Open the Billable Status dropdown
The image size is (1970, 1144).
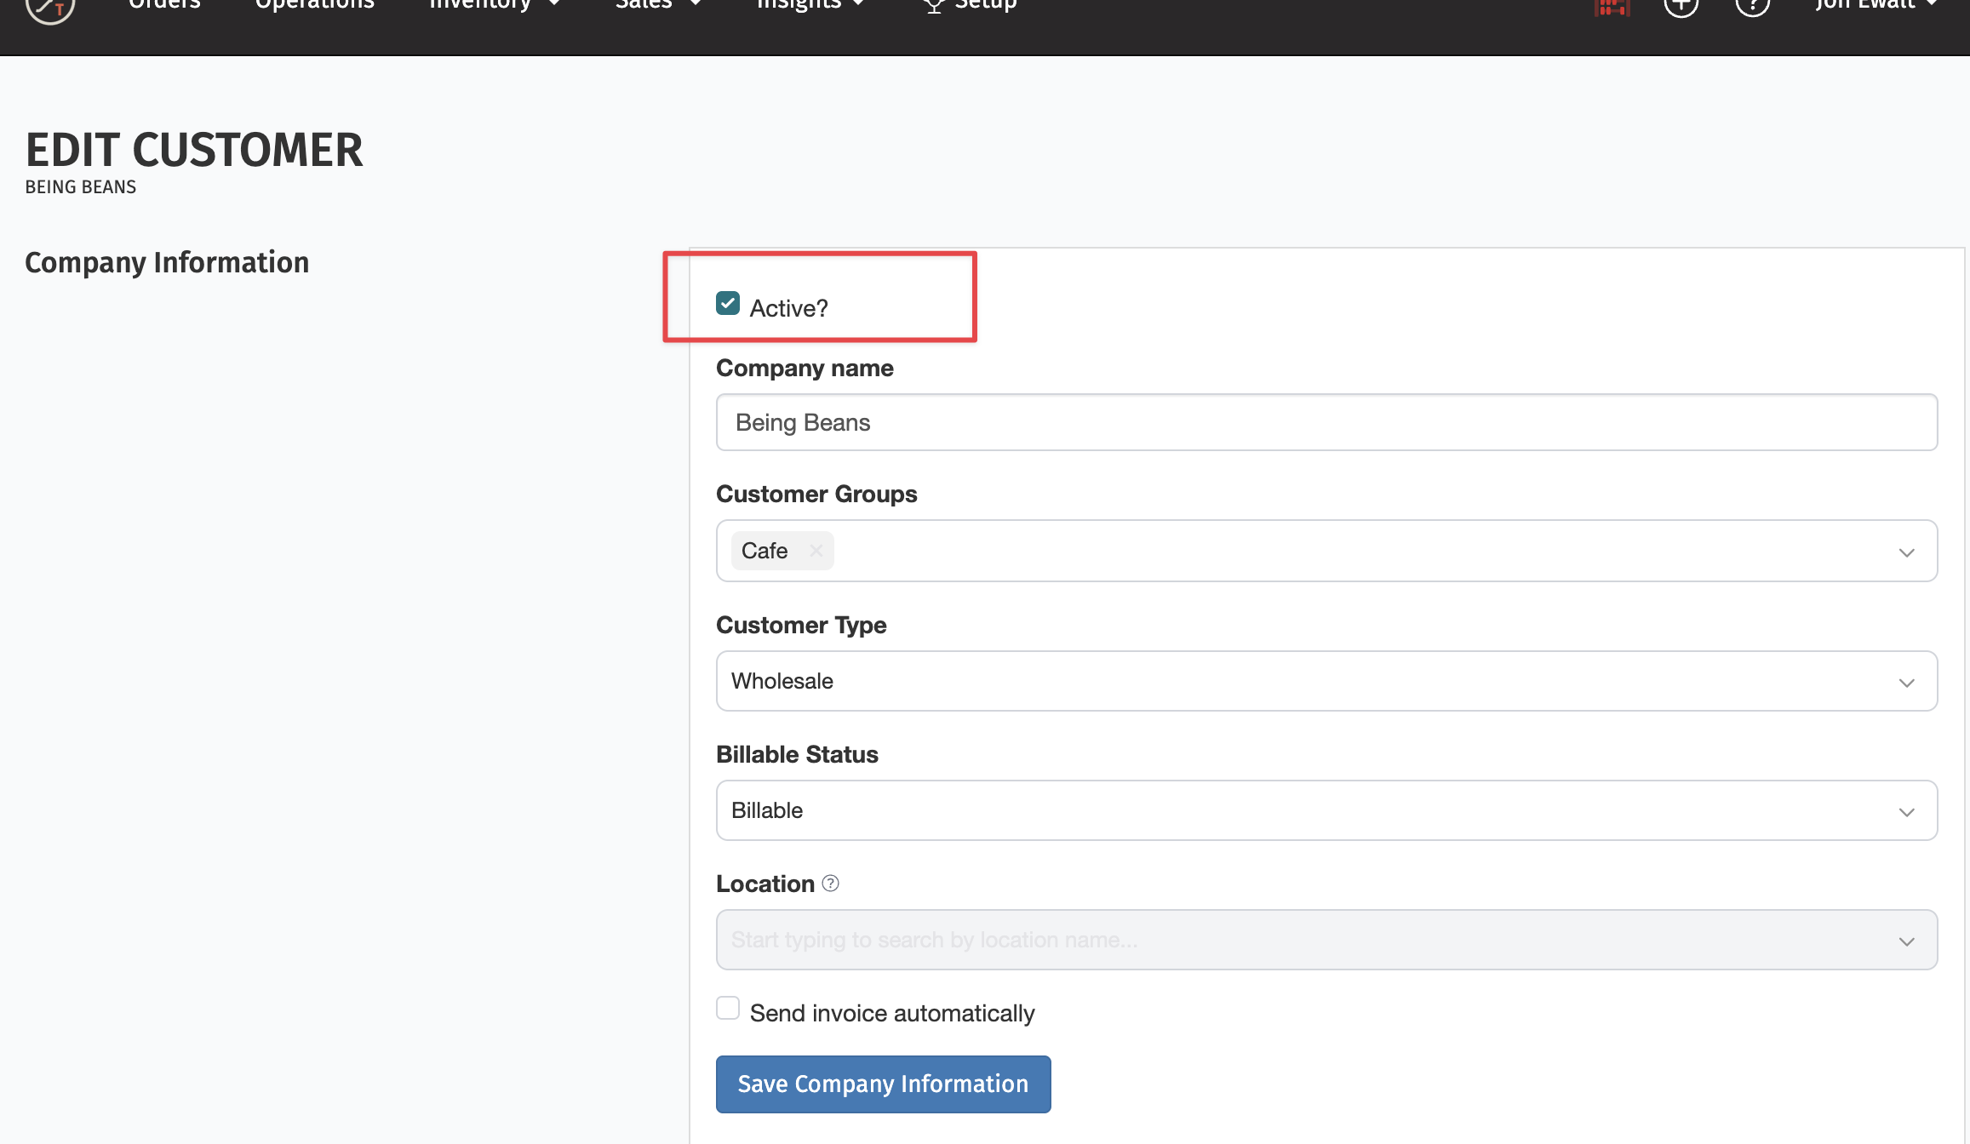(1326, 810)
